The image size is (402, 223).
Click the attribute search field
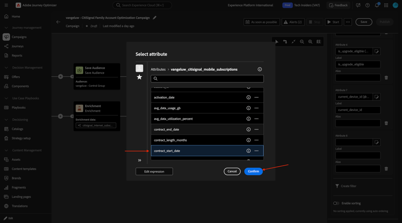[x=207, y=79]
